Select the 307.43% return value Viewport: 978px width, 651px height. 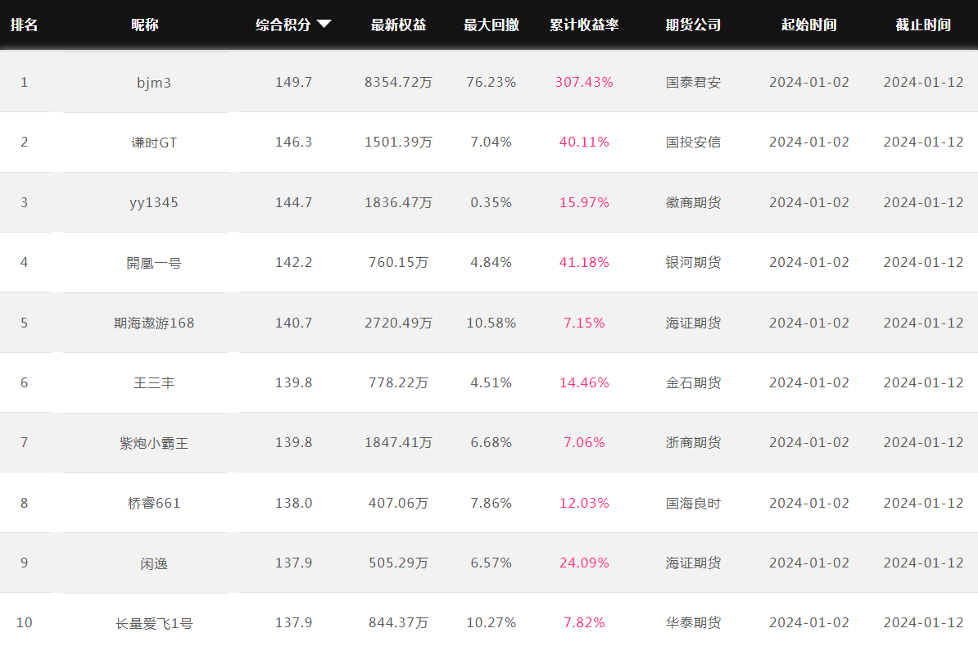(584, 83)
